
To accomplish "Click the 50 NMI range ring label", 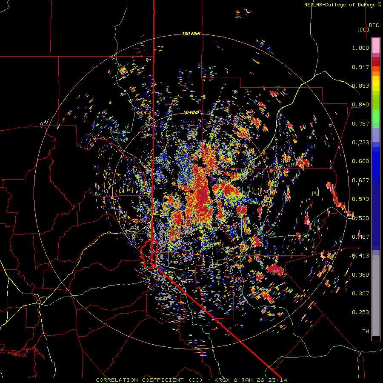I will pos(191,112).
